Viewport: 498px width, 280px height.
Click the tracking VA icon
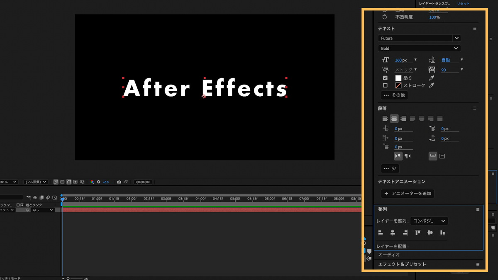tap(432, 70)
